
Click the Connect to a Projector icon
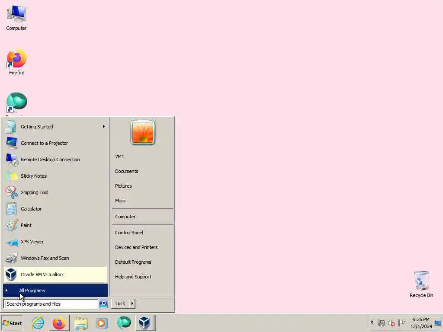click(x=12, y=143)
